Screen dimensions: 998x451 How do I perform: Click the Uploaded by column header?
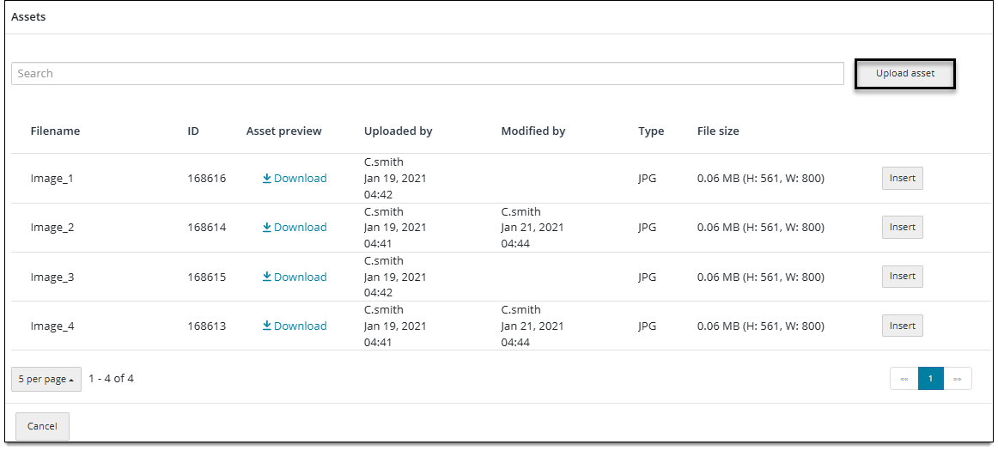point(399,131)
